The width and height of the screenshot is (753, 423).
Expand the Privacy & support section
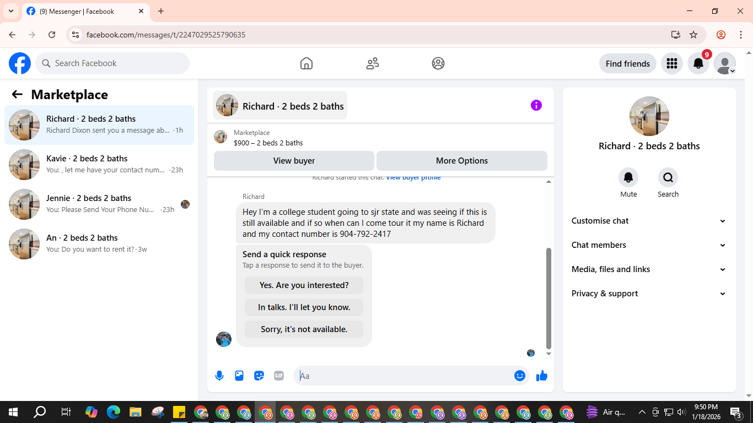coord(649,294)
